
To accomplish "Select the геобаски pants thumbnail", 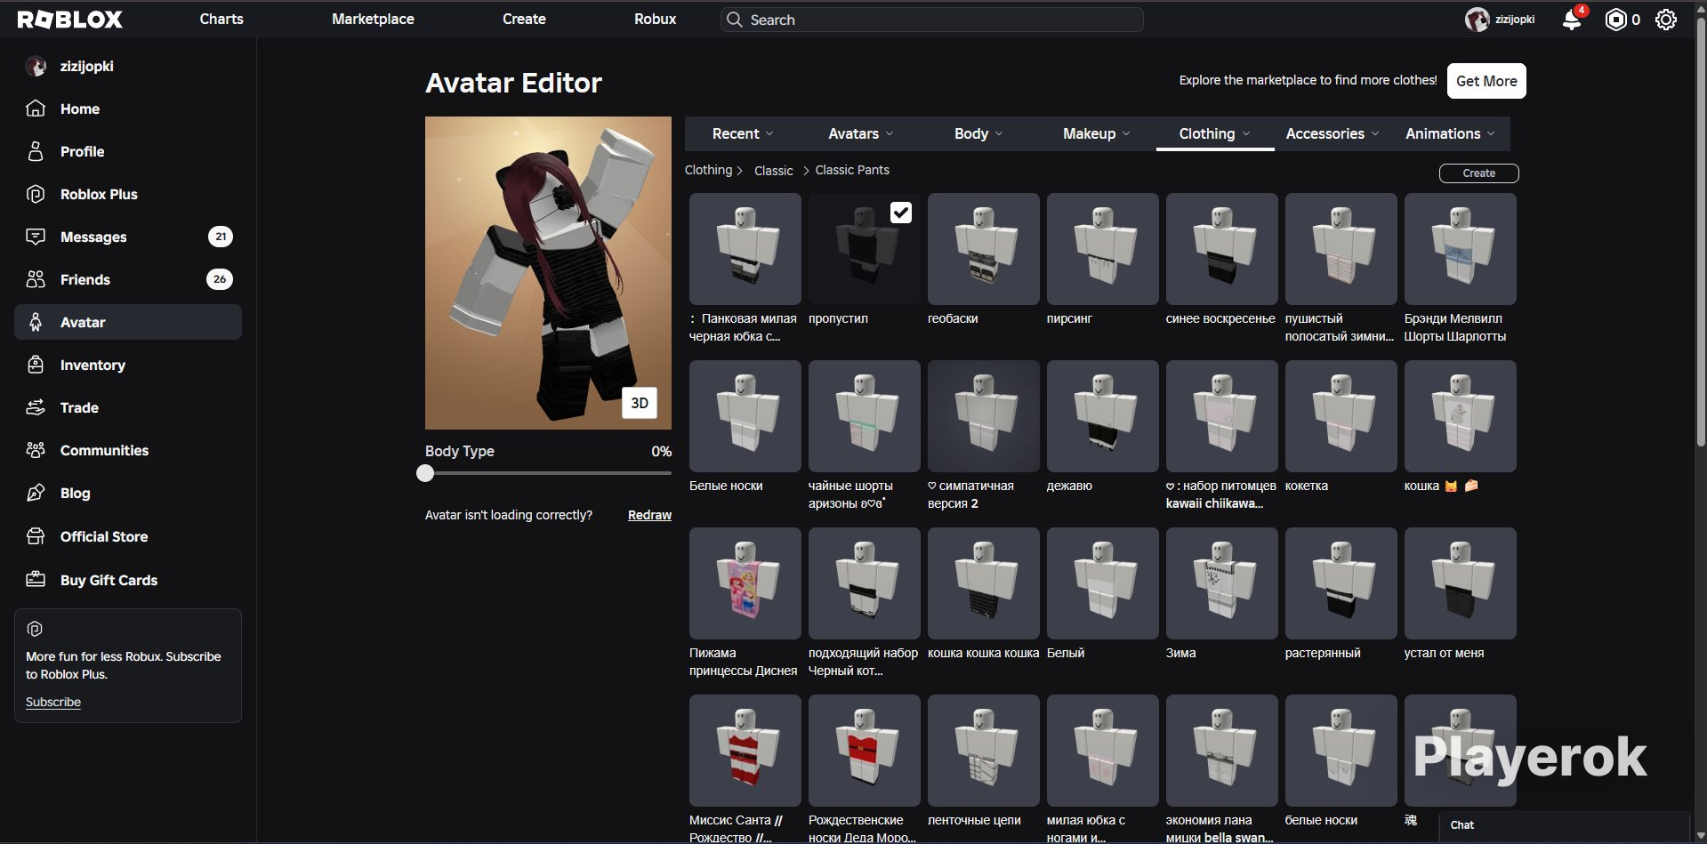I will (984, 249).
